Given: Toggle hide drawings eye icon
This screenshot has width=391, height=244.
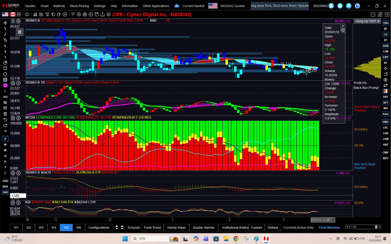Looking at the screenshot, I should click(x=5, y=102).
